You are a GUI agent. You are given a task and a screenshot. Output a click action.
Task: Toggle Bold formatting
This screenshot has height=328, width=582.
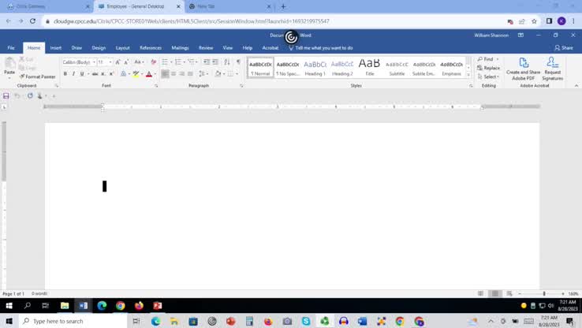point(65,74)
